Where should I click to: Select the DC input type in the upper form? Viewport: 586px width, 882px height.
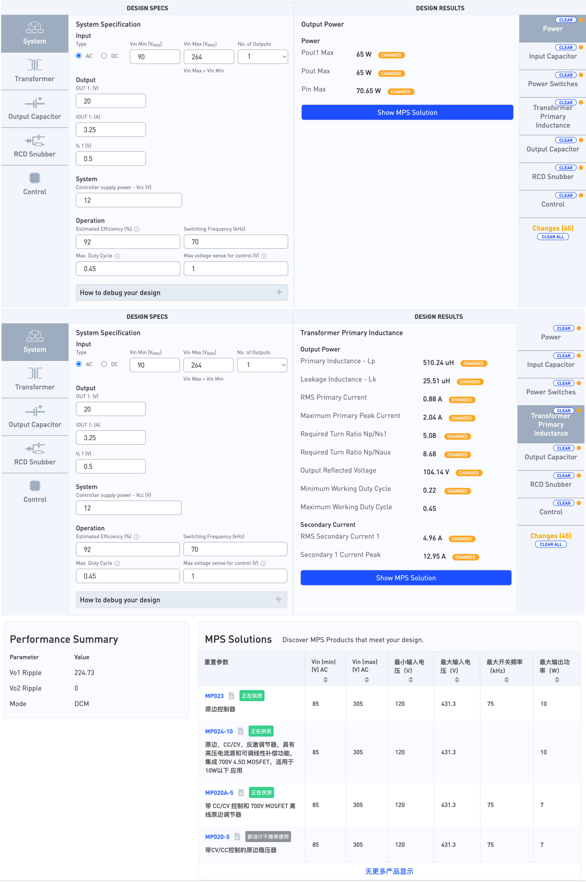pyautogui.click(x=104, y=56)
